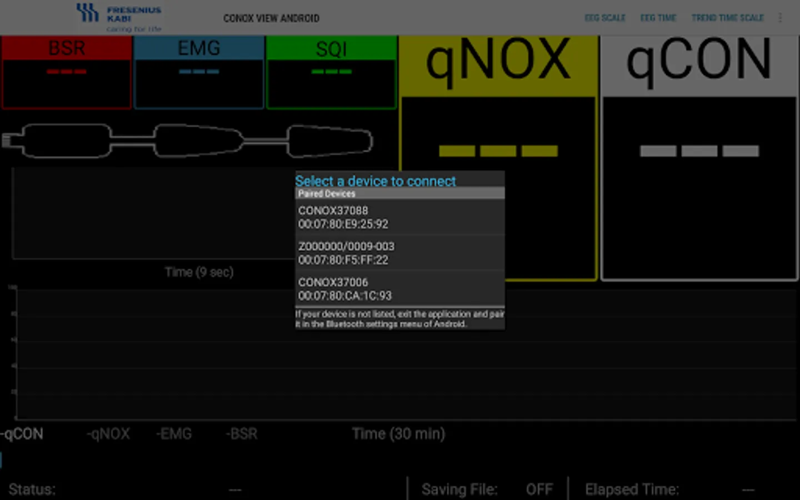Tap the qCON index display
Screen dimensions: 800x500
click(699, 158)
